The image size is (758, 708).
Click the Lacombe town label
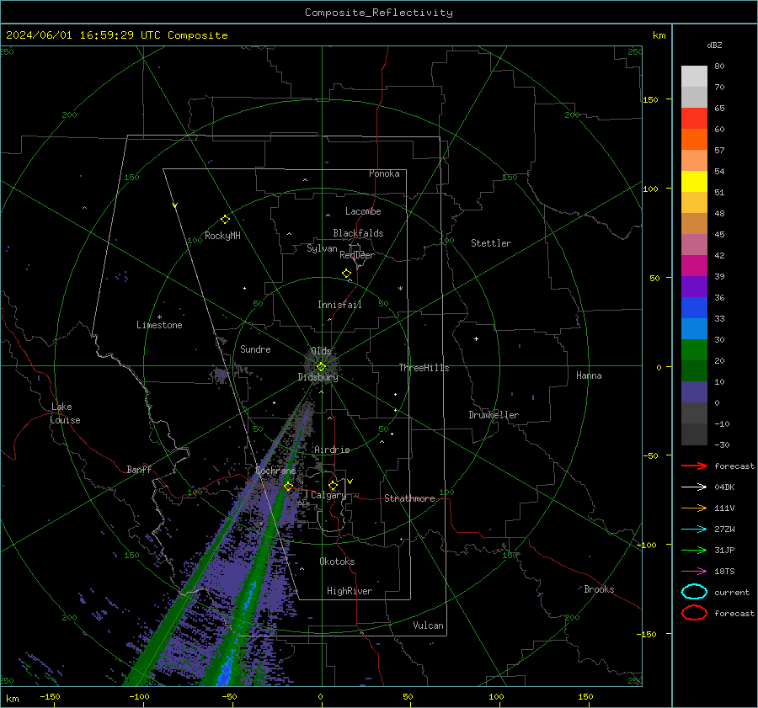pos(363,211)
